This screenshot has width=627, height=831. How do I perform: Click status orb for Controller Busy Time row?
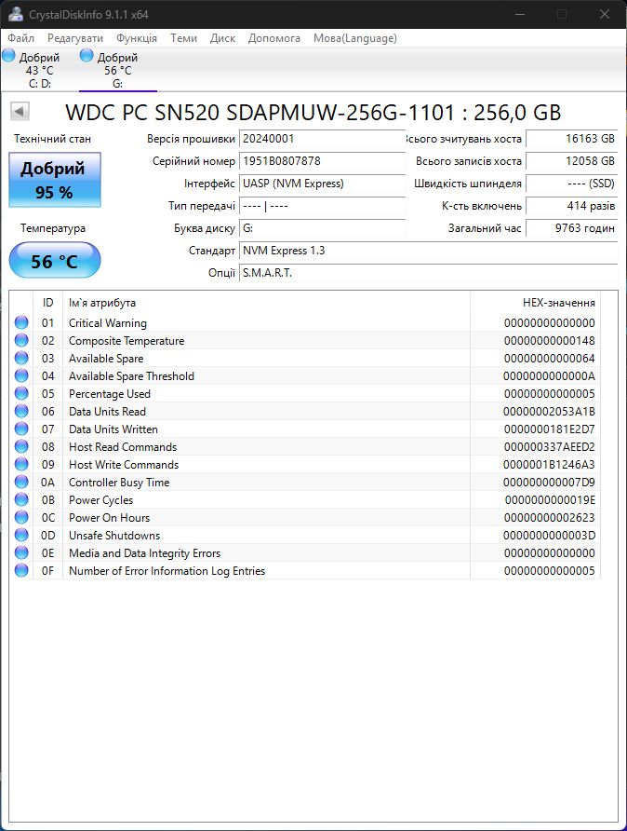tap(21, 482)
